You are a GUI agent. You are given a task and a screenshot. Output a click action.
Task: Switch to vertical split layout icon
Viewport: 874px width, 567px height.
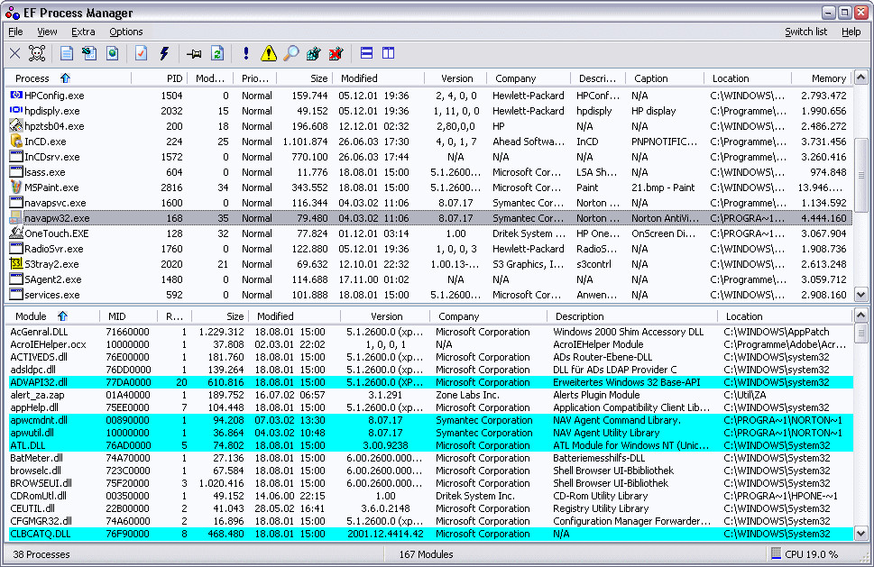pos(389,53)
